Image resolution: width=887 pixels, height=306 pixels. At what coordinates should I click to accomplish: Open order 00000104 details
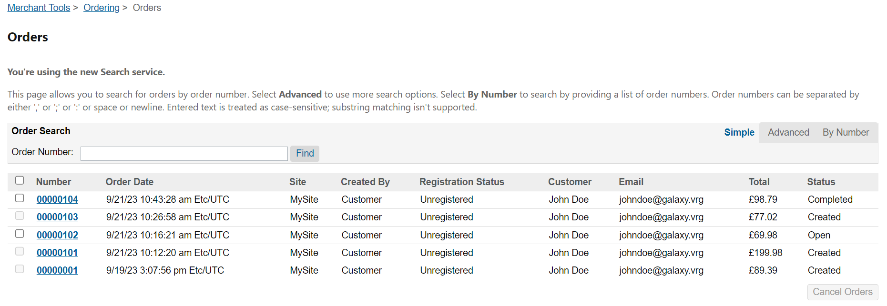pyautogui.click(x=57, y=199)
